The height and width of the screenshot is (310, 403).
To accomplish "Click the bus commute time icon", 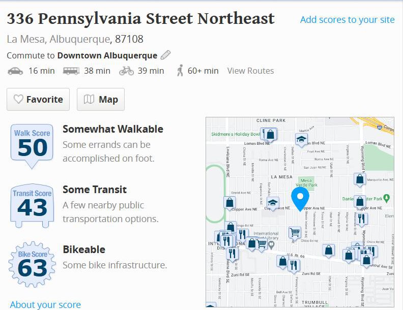I will [71, 71].
